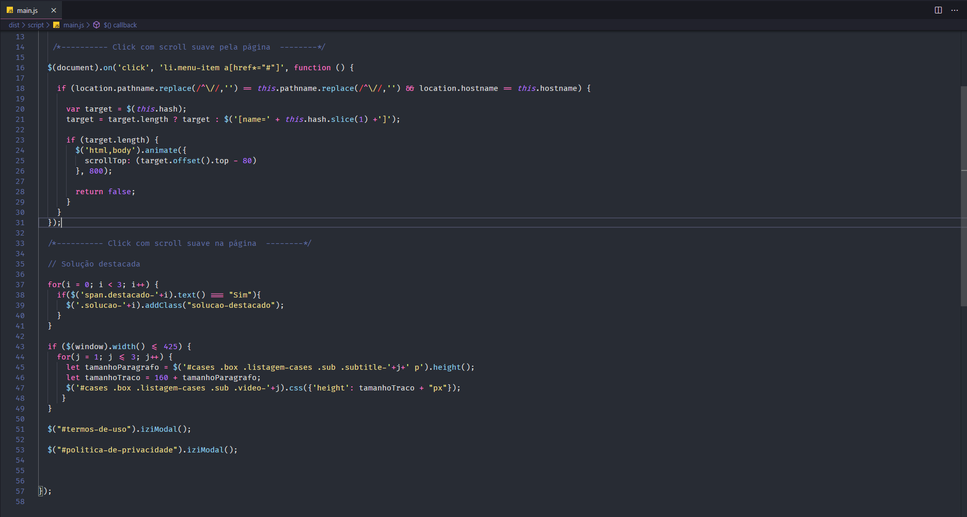Click the value 800 on line 26
This screenshot has height=517, width=967.
96,171
